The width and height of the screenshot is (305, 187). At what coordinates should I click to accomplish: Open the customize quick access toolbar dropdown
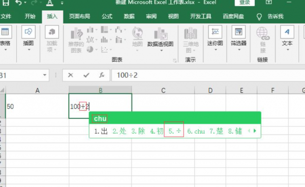(62, 3)
